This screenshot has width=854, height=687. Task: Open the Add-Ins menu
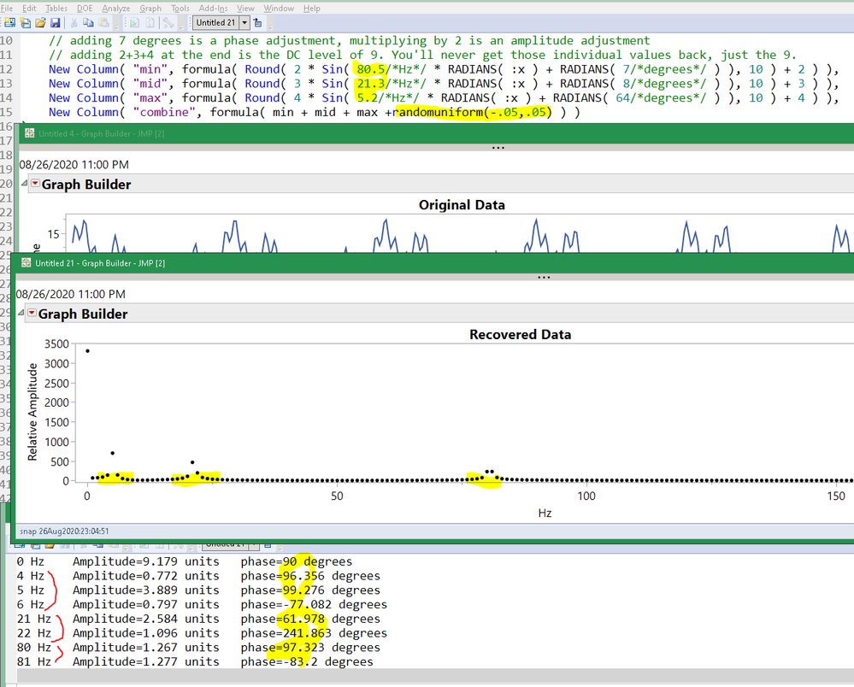(x=212, y=8)
